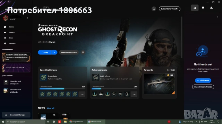Expand profile chevron next to Level
Image resolution: width=222 pixels, height=124 pixels.
(x=28, y=18)
